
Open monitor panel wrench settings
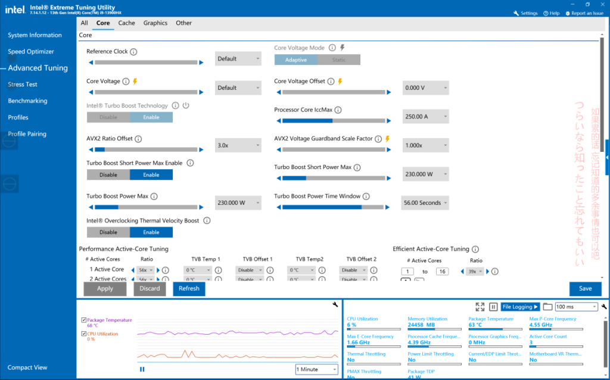604,307
